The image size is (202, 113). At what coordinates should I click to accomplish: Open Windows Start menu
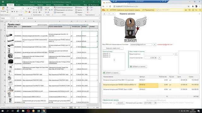tap(2, 111)
